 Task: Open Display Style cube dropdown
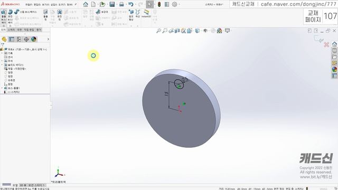(197, 31)
